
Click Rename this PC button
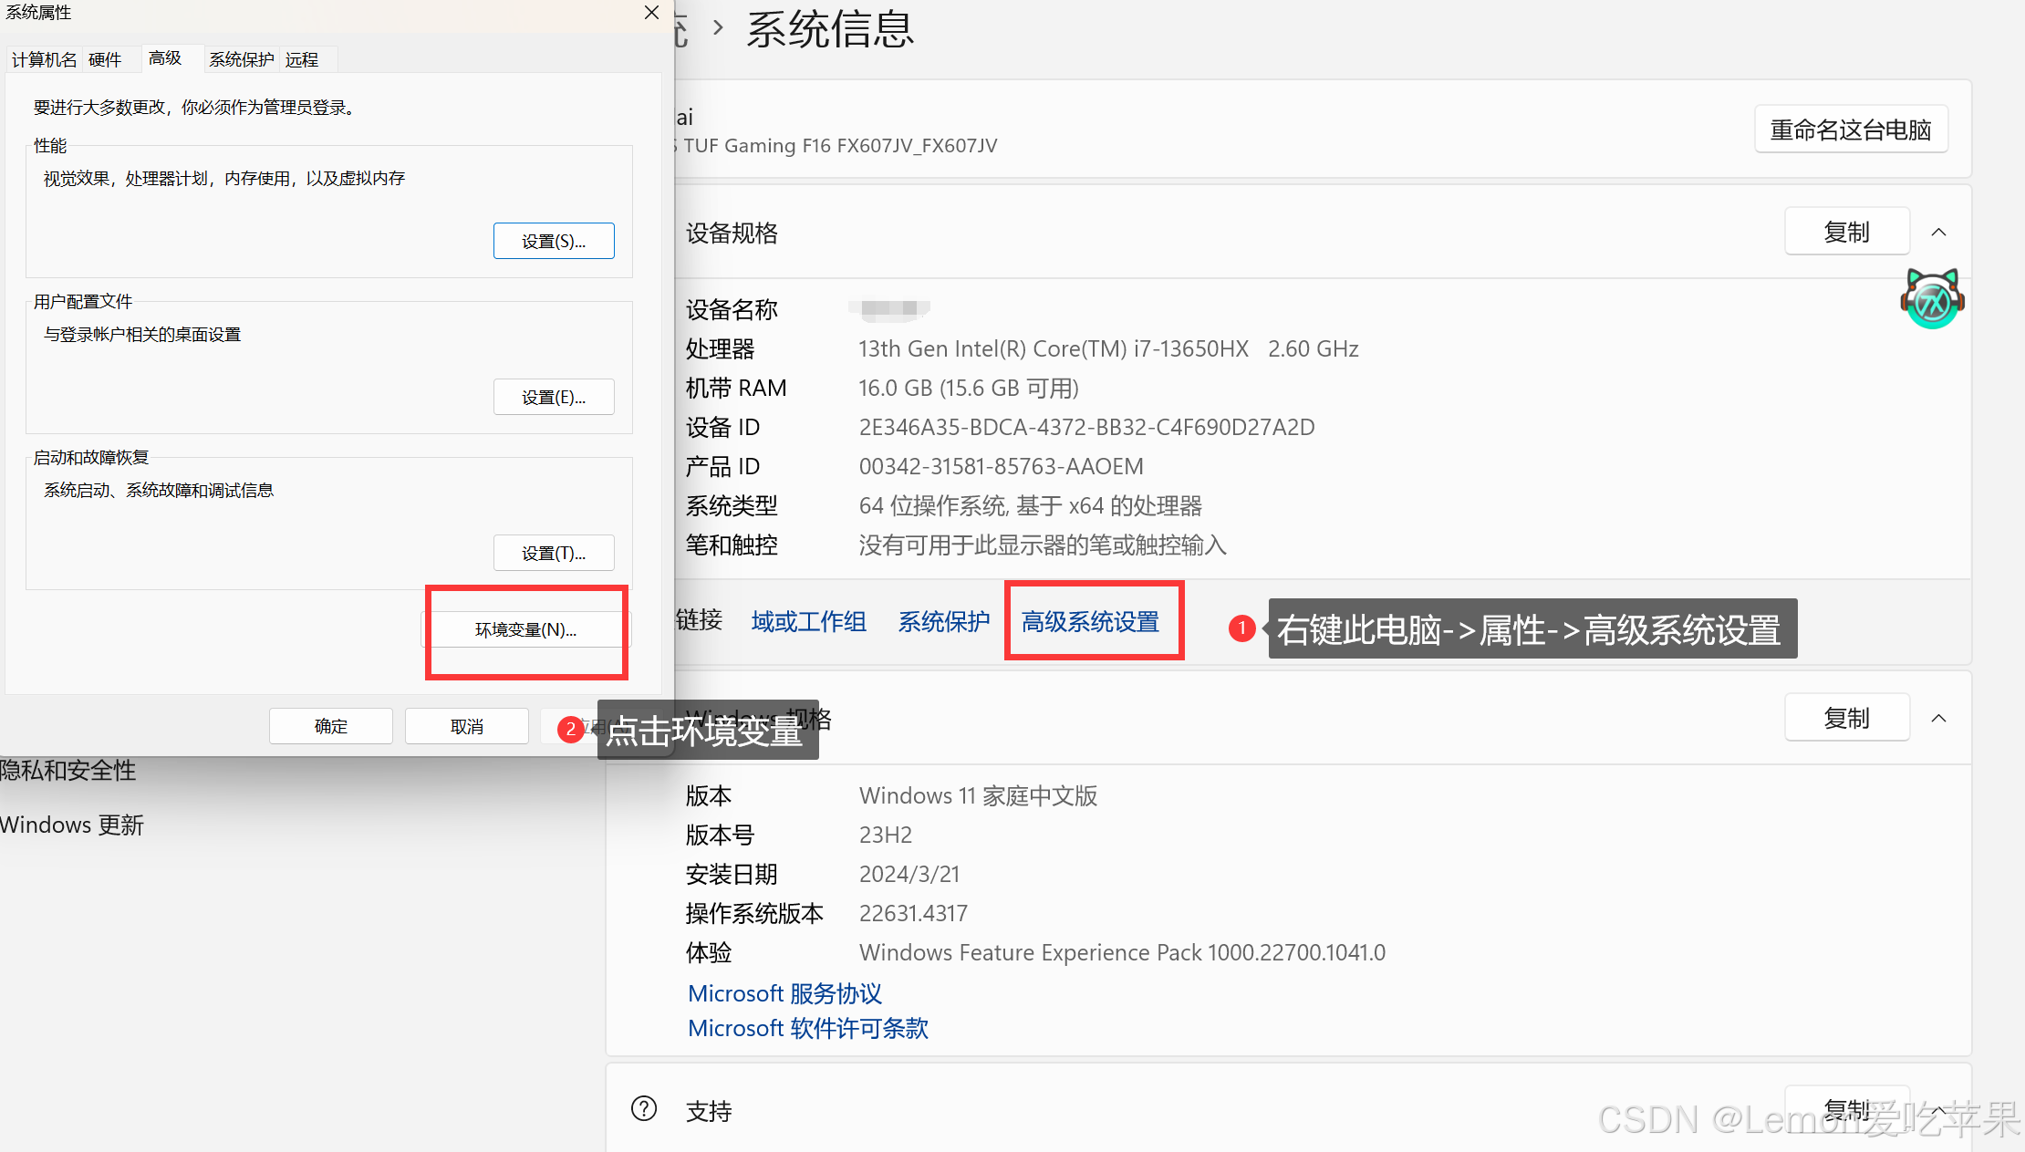[1850, 130]
